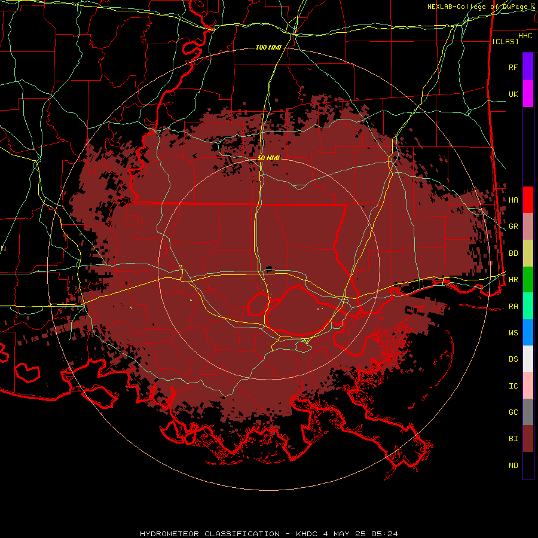Image resolution: width=538 pixels, height=538 pixels.
Task: Click the DS white legend swatch
Action: point(528,359)
